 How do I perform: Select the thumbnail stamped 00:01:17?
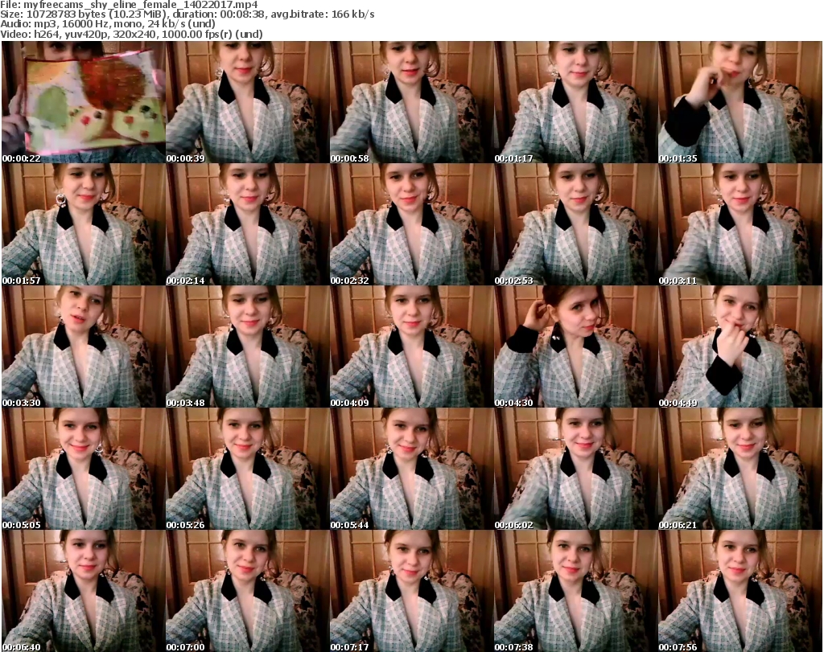(576, 102)
